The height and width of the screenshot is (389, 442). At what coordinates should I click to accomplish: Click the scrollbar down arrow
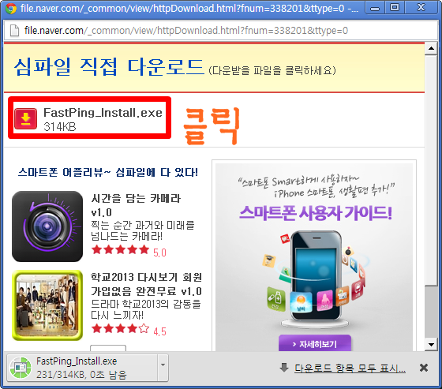[x=431, y=345]
